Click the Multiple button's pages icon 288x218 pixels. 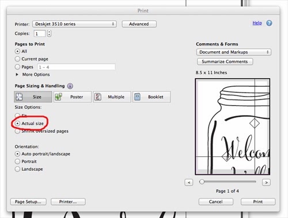(98, 97)
